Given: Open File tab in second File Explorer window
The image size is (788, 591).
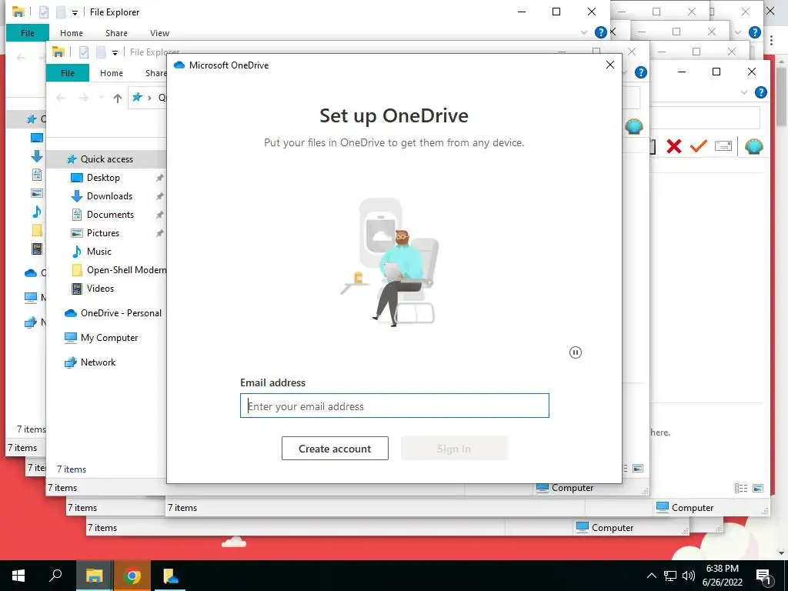Looking at the screenshot, I should [x=68, y=73].
